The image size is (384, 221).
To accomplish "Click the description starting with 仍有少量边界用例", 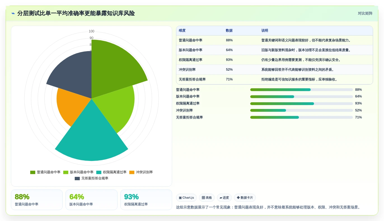I will click(302, 60).
